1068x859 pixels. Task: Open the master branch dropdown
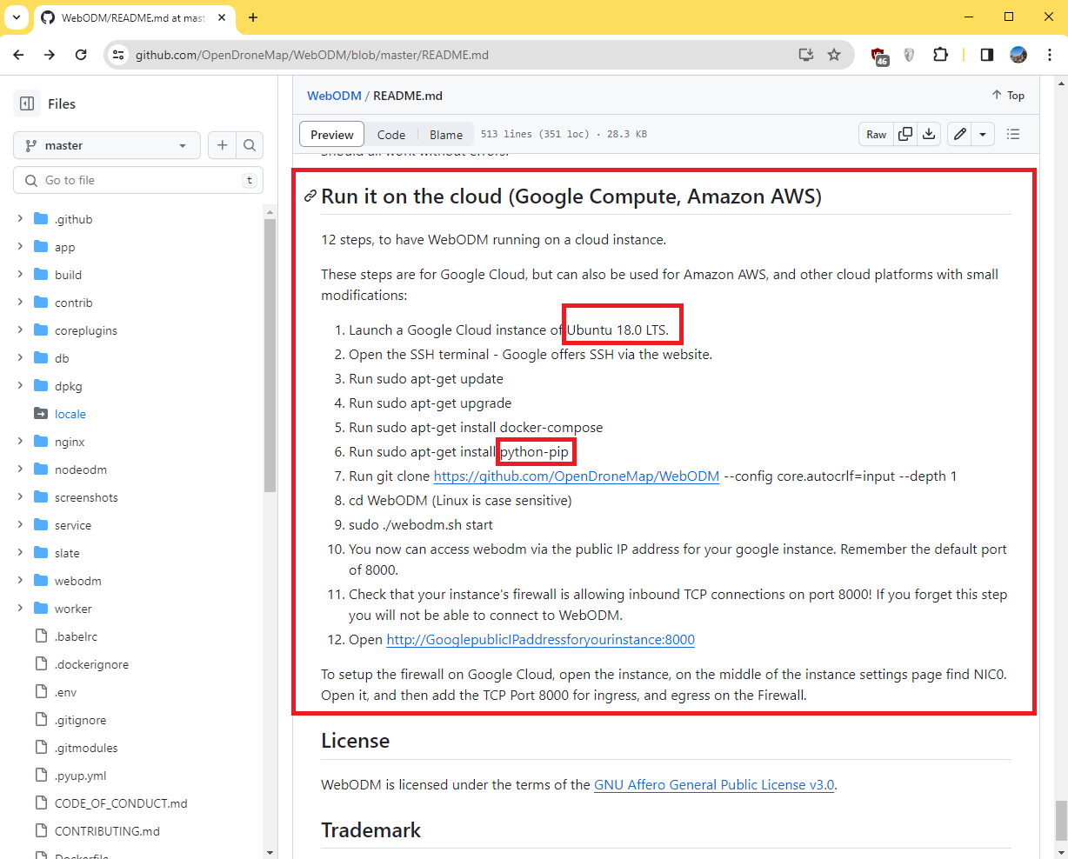click(x=106, y=145)
